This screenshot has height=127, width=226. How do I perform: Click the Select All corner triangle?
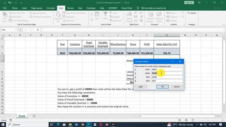tap(2, 35)
